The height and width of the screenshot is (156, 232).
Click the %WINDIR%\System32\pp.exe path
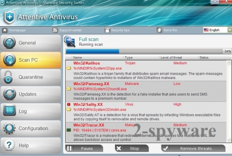coord(98,68)
